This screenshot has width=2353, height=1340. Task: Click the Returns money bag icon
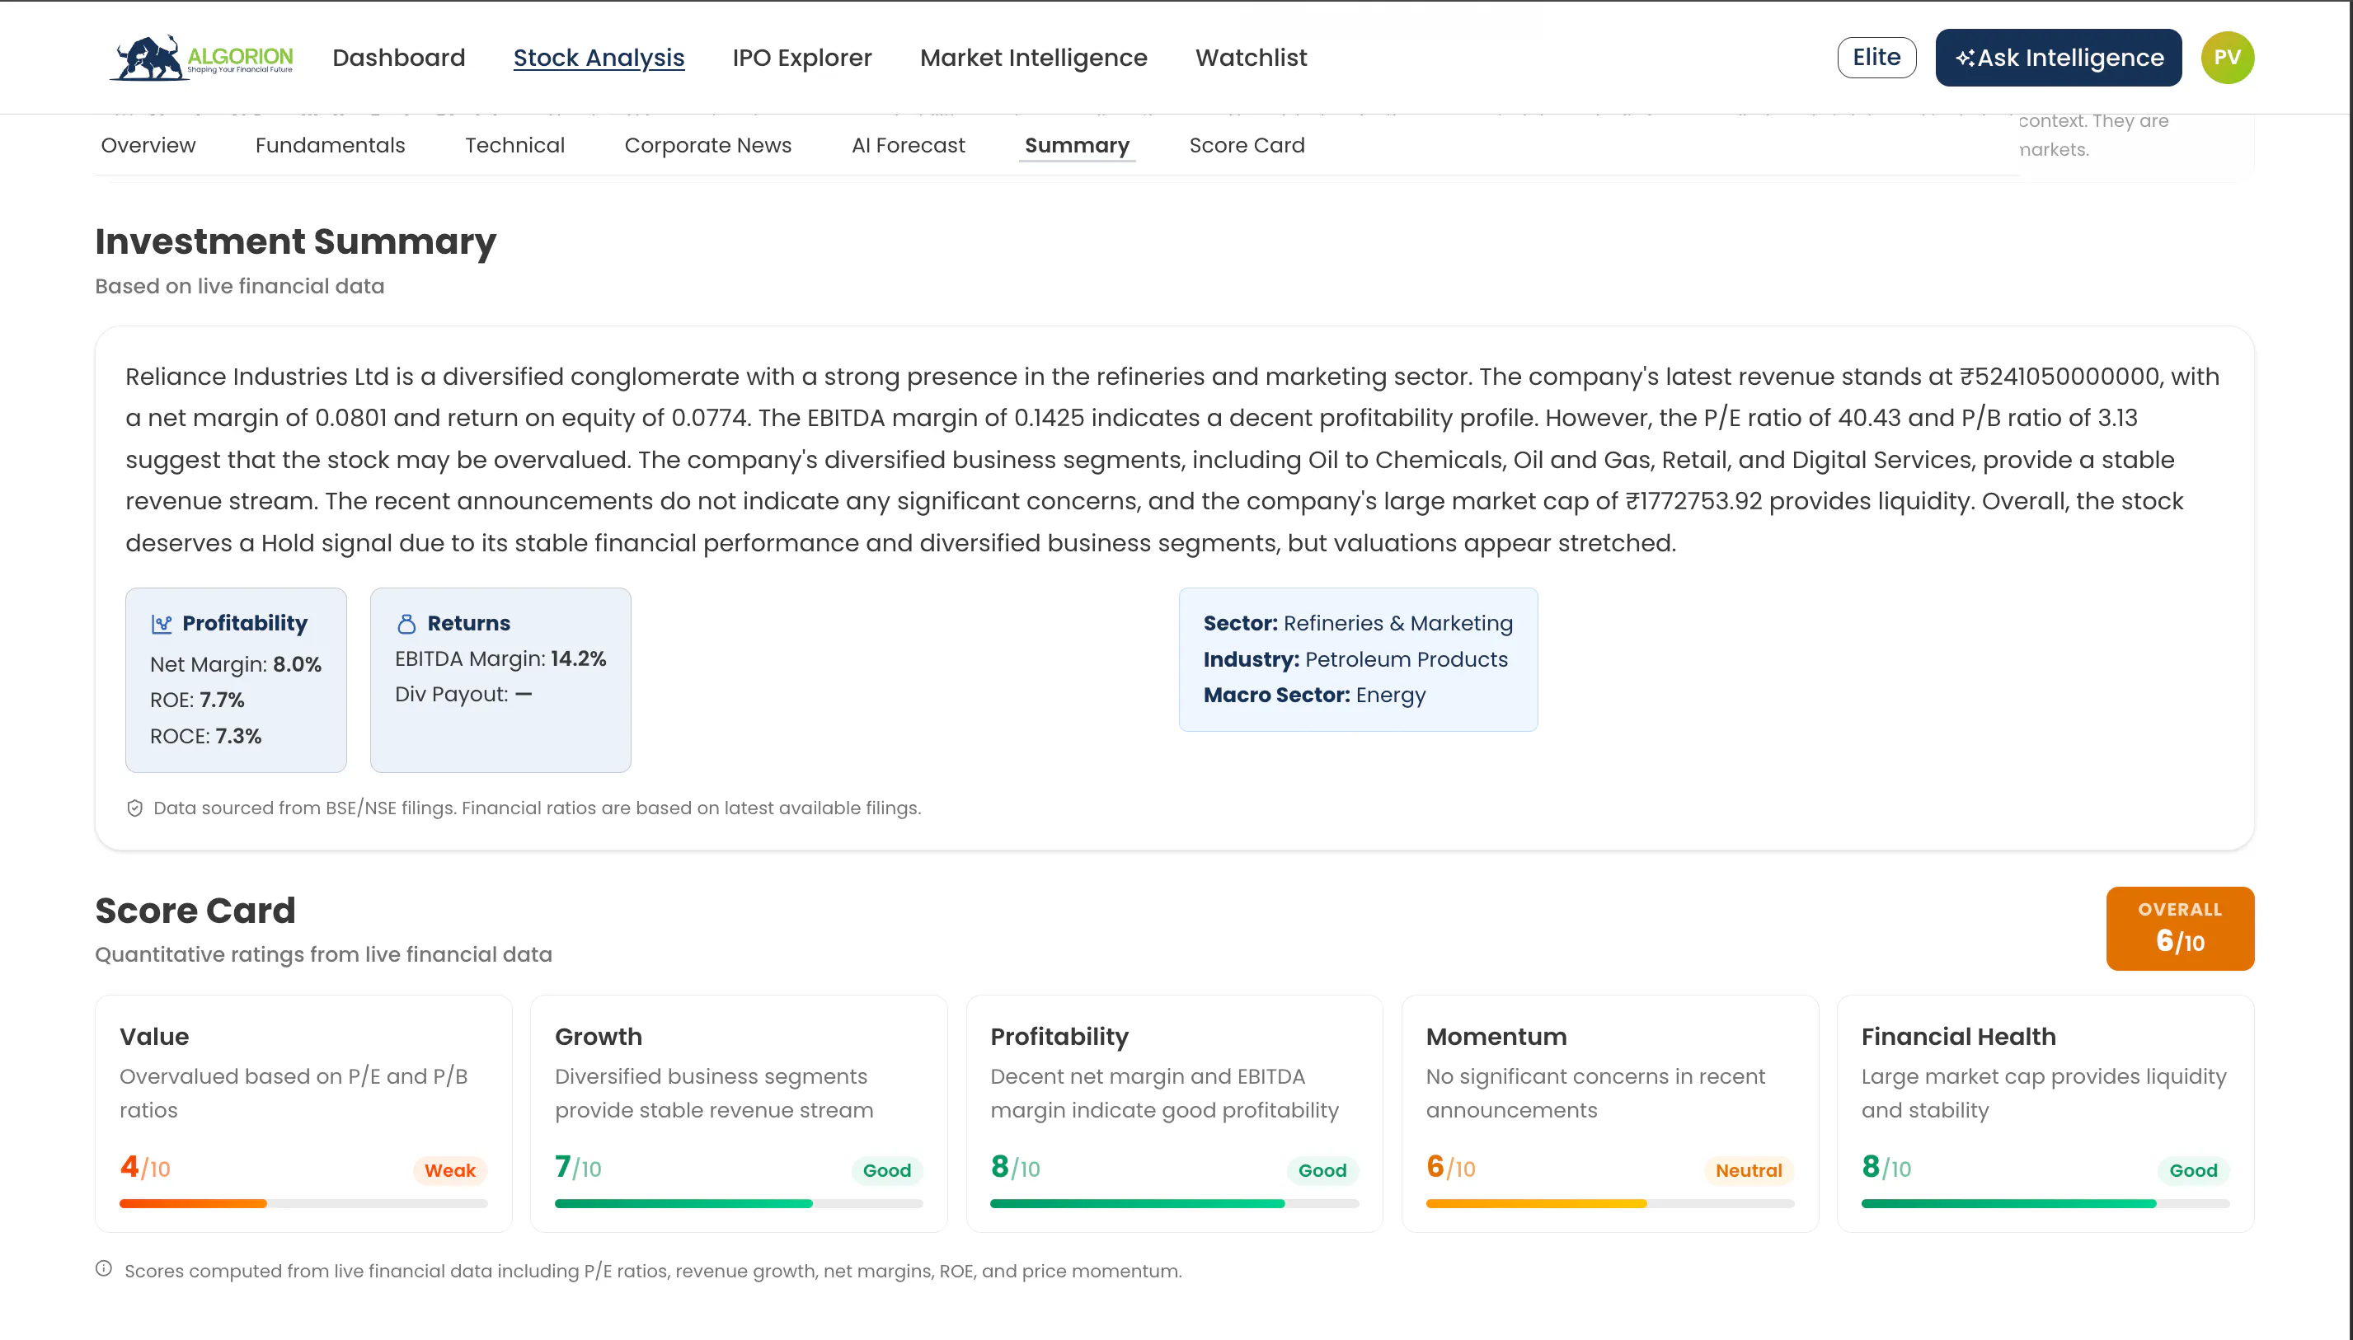tap(406, 624)
